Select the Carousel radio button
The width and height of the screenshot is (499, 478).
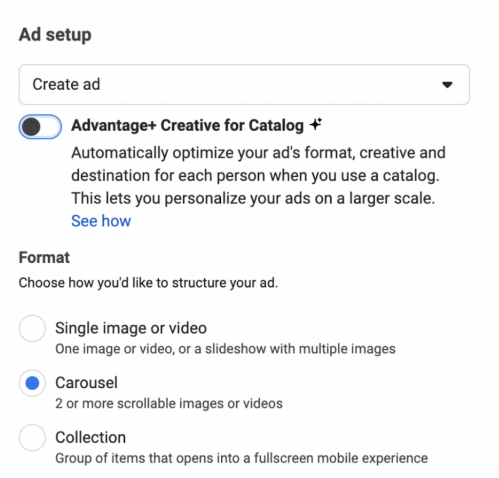(32, 383)
